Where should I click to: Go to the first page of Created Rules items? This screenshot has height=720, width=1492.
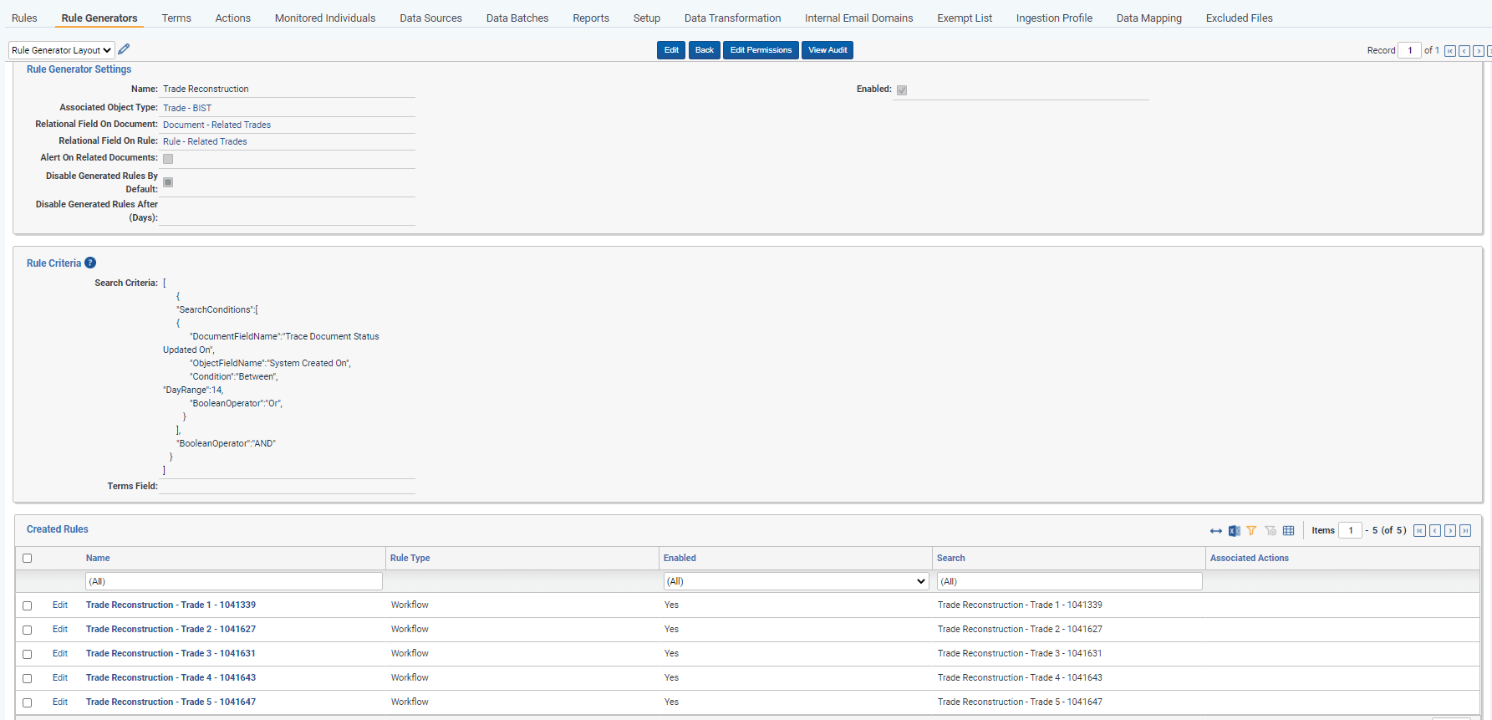(x=1419, y=531)
